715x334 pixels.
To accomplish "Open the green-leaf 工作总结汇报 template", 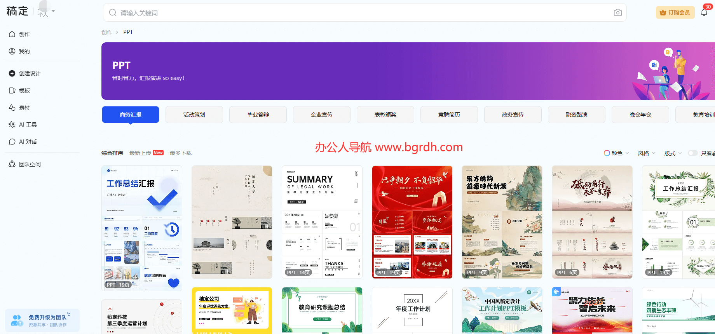I will click(x=678, y=222).
